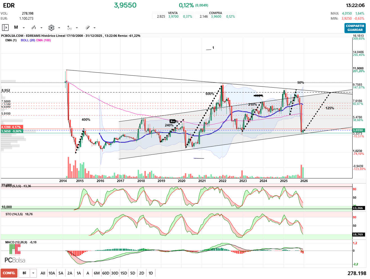The height and width of the screenshot is (279, 370).
Task: Toggle the EMA (100) indicator label
Action: (x=44, y=40)
